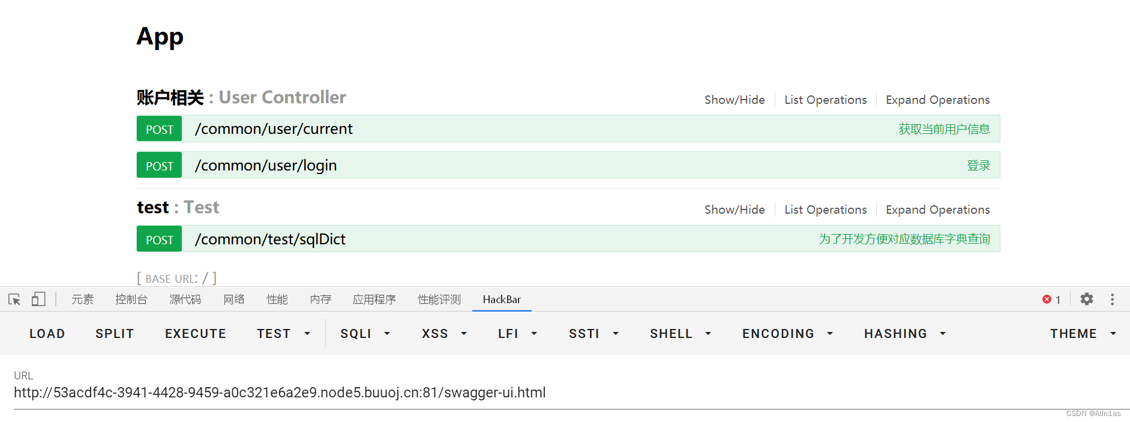1130x422 pixels.
Task: Click the POST badge on /common/user/login
Action: pyautogui.click(x=158, y=165)
